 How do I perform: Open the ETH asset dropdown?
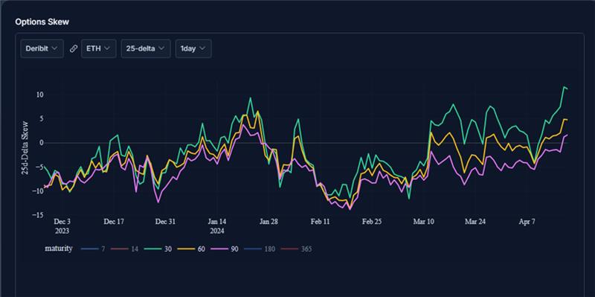click(x=99, y=48)
